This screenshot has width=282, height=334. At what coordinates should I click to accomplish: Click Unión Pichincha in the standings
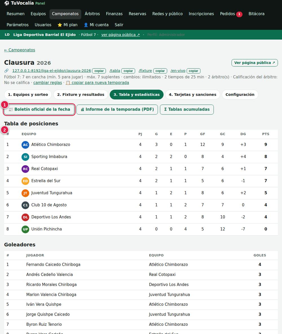pos(47,229)
